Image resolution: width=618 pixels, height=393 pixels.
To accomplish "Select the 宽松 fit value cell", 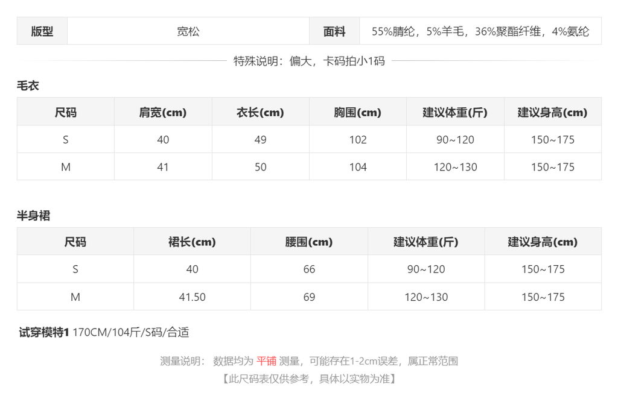I will [x=188, y=31].
